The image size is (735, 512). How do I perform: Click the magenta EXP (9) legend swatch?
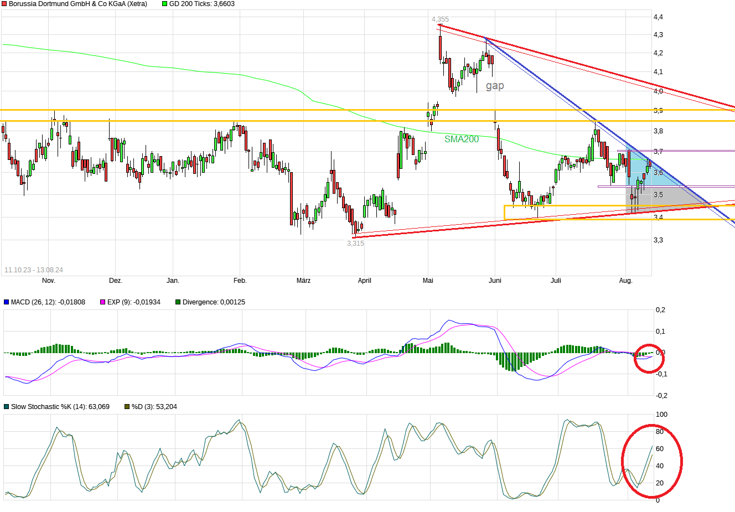102,302
